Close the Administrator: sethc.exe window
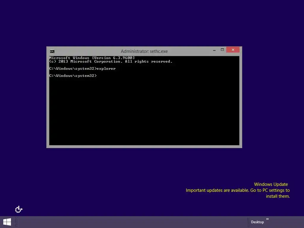The height and width of the screenshot is (228, 304). (233, 50)
